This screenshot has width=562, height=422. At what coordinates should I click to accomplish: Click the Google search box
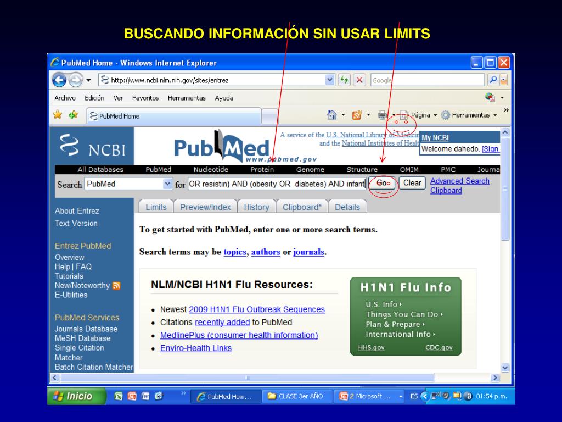pos(427,80)
